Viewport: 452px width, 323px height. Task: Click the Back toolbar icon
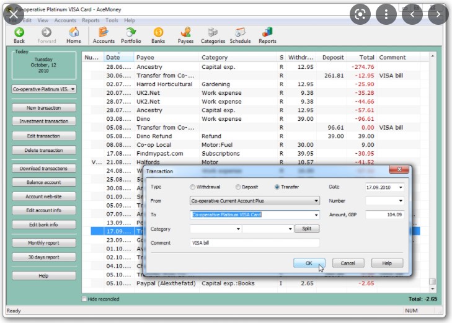pos(19,35)
